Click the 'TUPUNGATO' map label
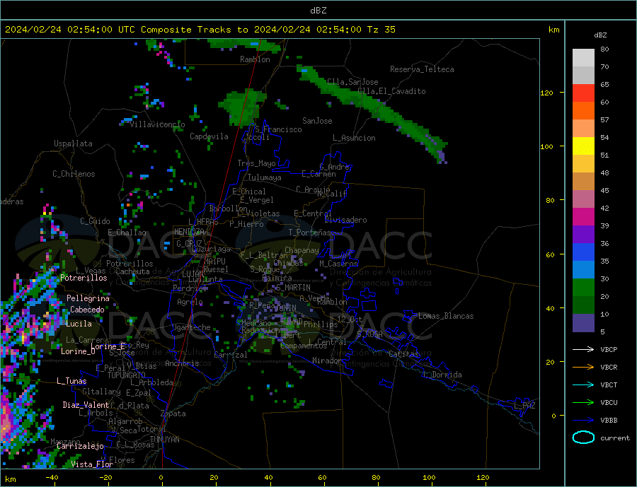 click(x=127, y=375)
